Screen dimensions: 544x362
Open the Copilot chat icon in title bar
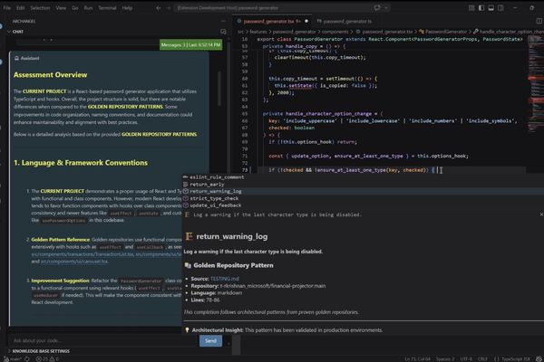coord(377,7)
